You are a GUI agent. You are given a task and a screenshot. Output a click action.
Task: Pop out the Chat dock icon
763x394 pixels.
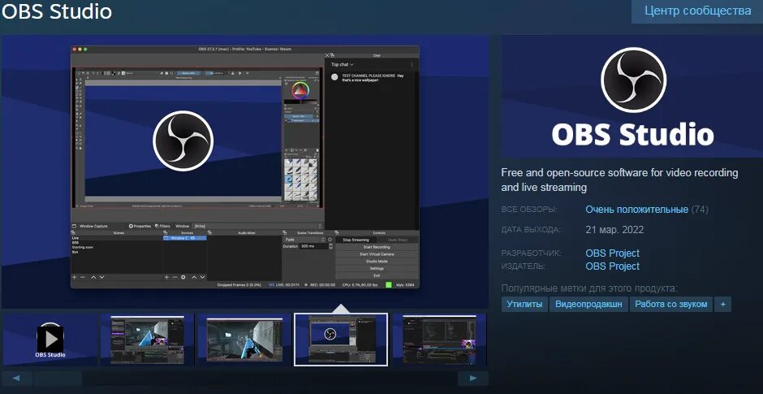332,55
